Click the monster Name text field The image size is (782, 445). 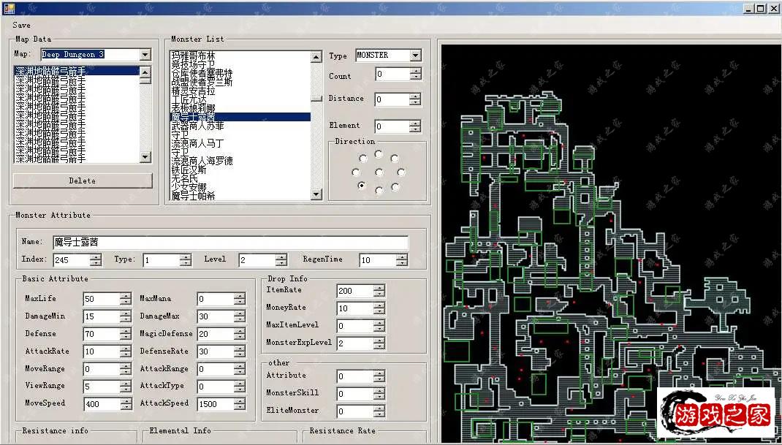(x=229, y=242)
